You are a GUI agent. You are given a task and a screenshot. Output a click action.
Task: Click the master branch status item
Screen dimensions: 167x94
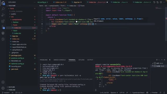tap(6, 93)
